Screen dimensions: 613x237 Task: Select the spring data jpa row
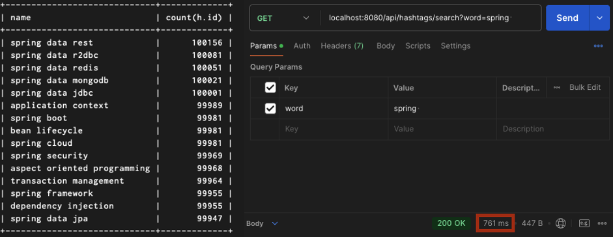pyautogui.click(x=117, y=219)
